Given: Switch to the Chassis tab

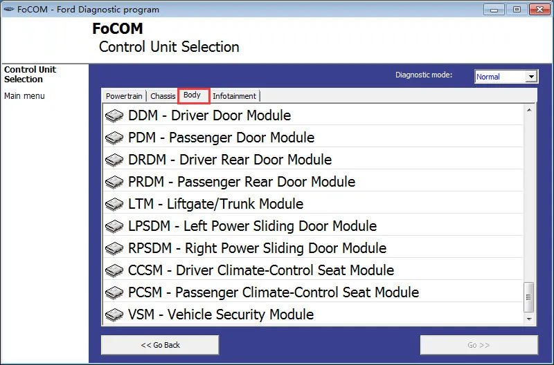Looking at the screenshot, I should (x=163, y=96).
